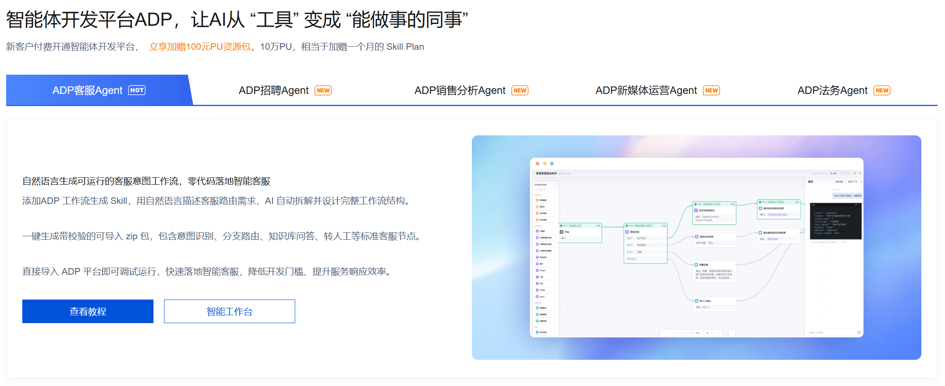945x386 pixels.
Task: Click the text 相当于加赠一个月的 Skill Plan
Action: [363, 47]
